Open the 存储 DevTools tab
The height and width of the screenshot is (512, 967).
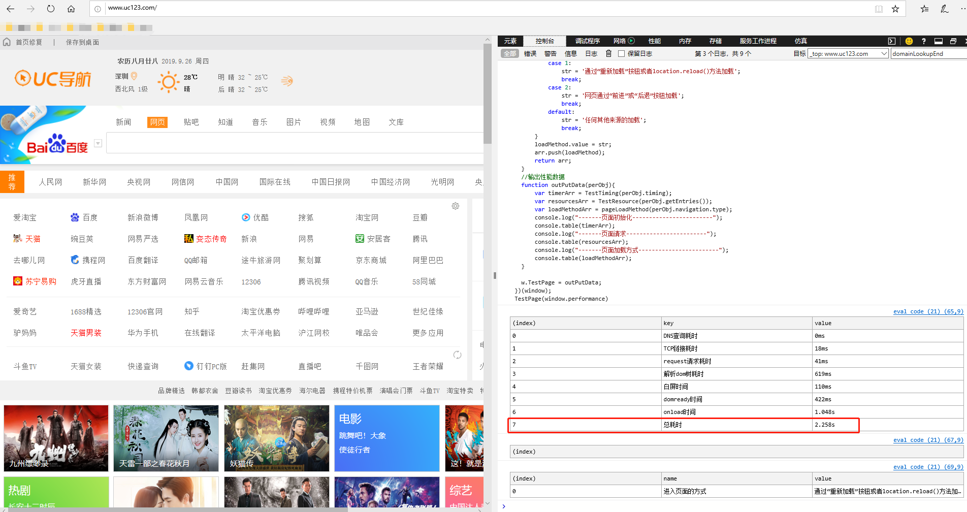click(x=716, y=41)
